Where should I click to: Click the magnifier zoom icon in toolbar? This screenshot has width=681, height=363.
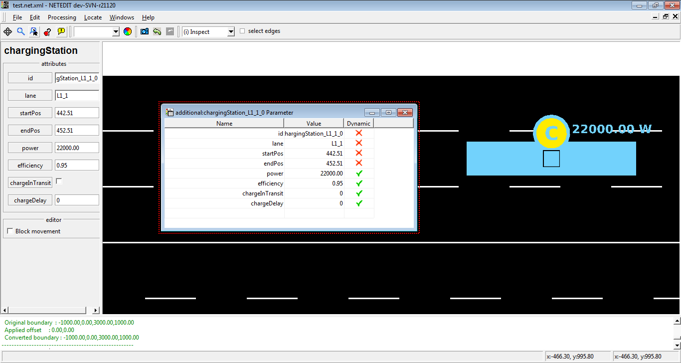click(21, 31)
